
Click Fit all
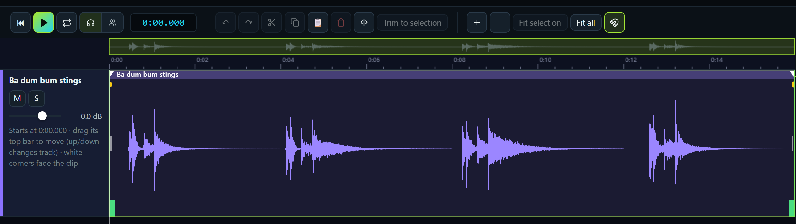586,23
